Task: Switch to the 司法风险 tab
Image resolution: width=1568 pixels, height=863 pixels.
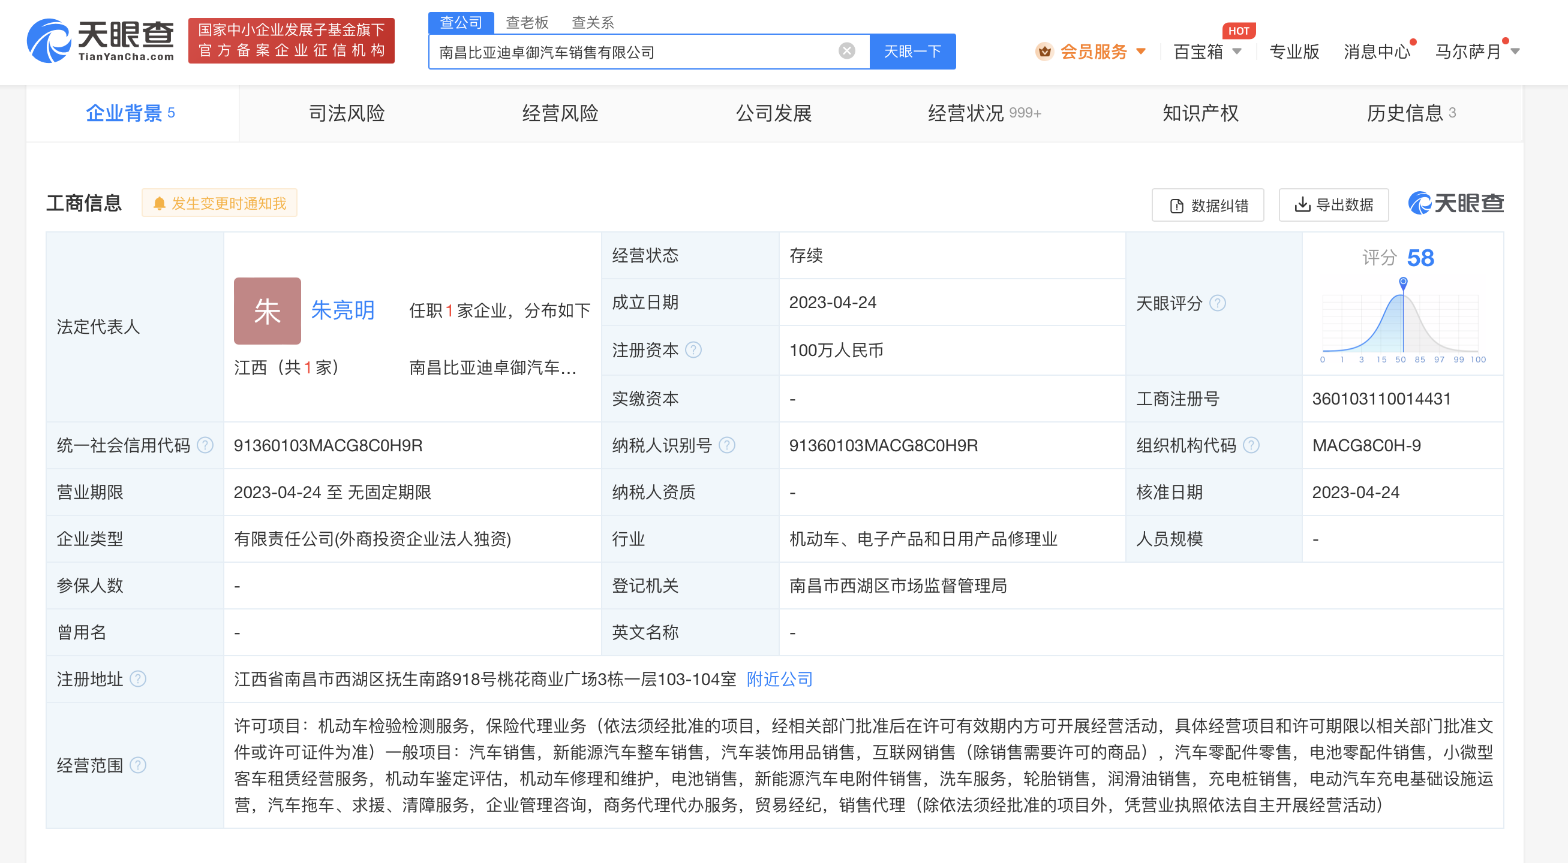Action: (346, 113)
